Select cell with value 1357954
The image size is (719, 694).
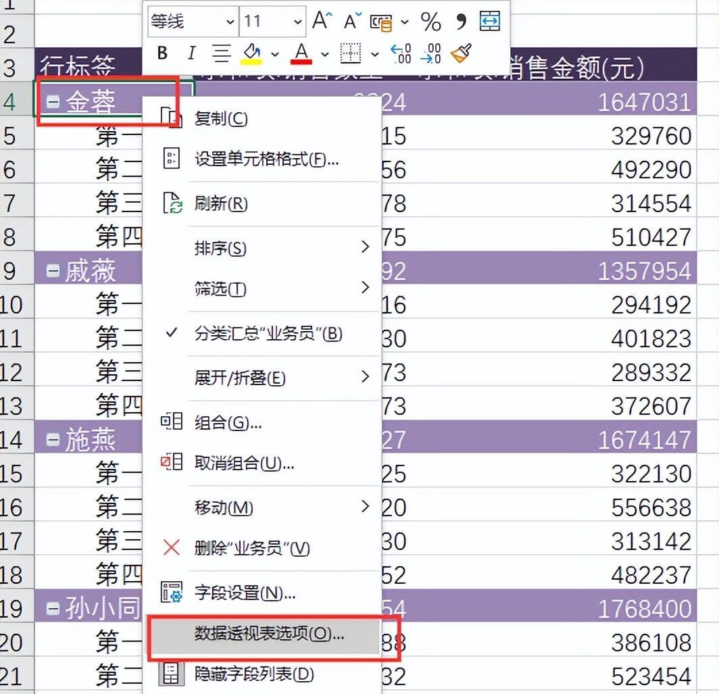pos(644,270)
